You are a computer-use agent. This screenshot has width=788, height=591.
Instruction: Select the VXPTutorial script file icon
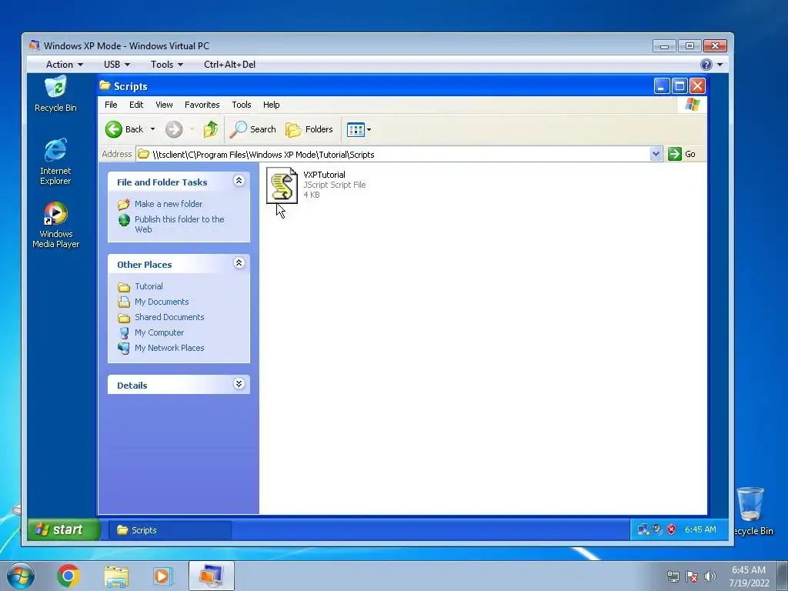[282, 185]
